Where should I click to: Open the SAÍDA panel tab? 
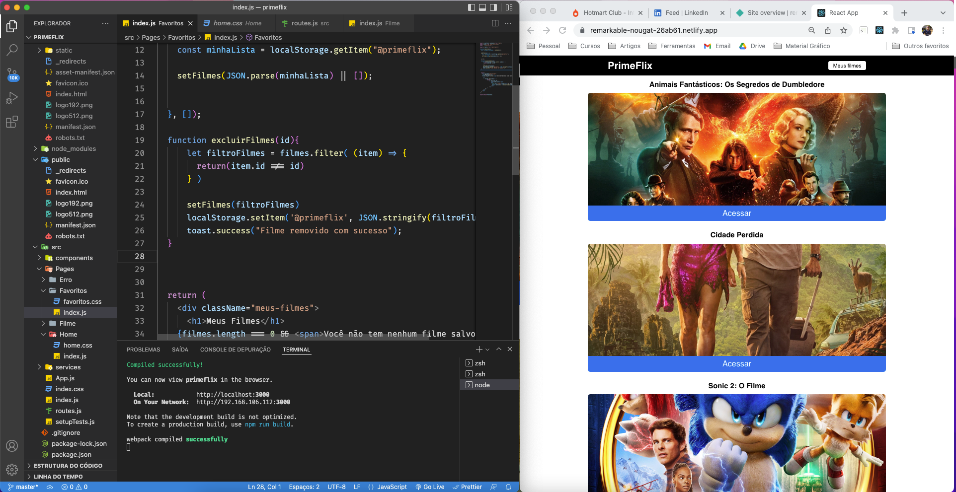point(180,350)
